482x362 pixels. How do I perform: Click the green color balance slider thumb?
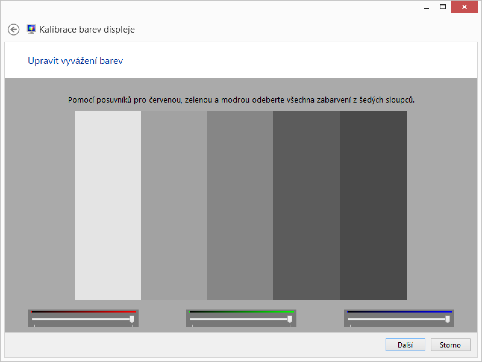pos(290,319)
